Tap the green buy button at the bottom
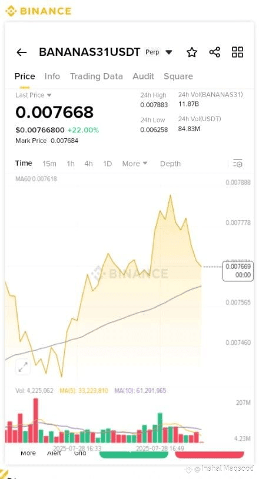 (134, 454)
